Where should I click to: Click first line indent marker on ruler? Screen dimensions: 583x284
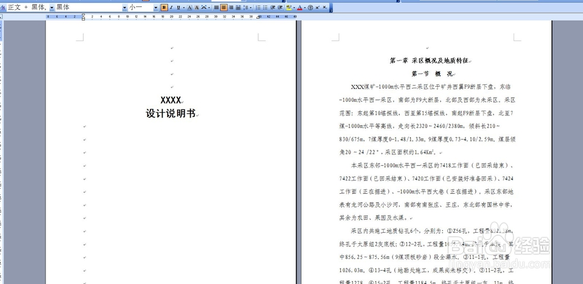pos(83,15)
